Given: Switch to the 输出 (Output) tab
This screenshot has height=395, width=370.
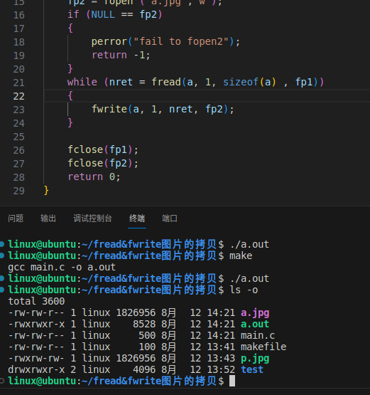Looking at the screenshot, I should pyautogui.click(x=48, y=218).
